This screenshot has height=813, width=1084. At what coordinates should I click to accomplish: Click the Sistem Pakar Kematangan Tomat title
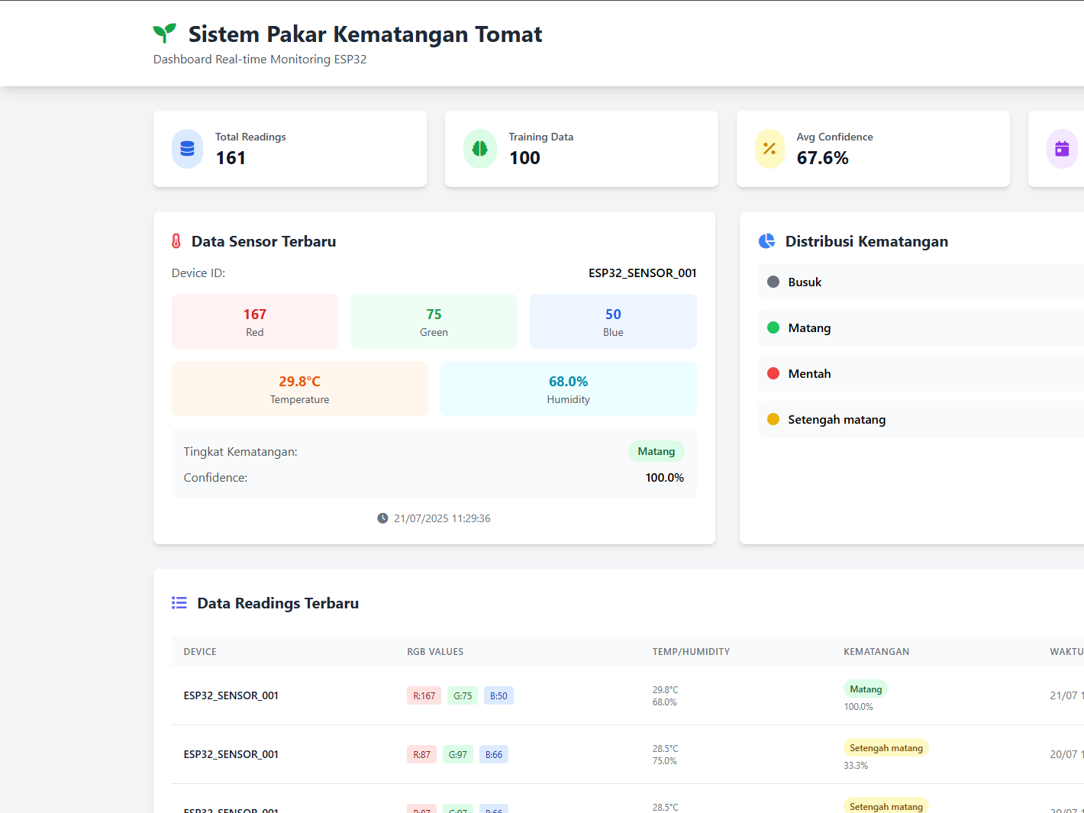tap(365, 34)
